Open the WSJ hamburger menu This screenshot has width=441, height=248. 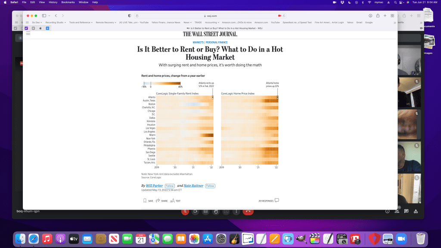coord(28,33)
